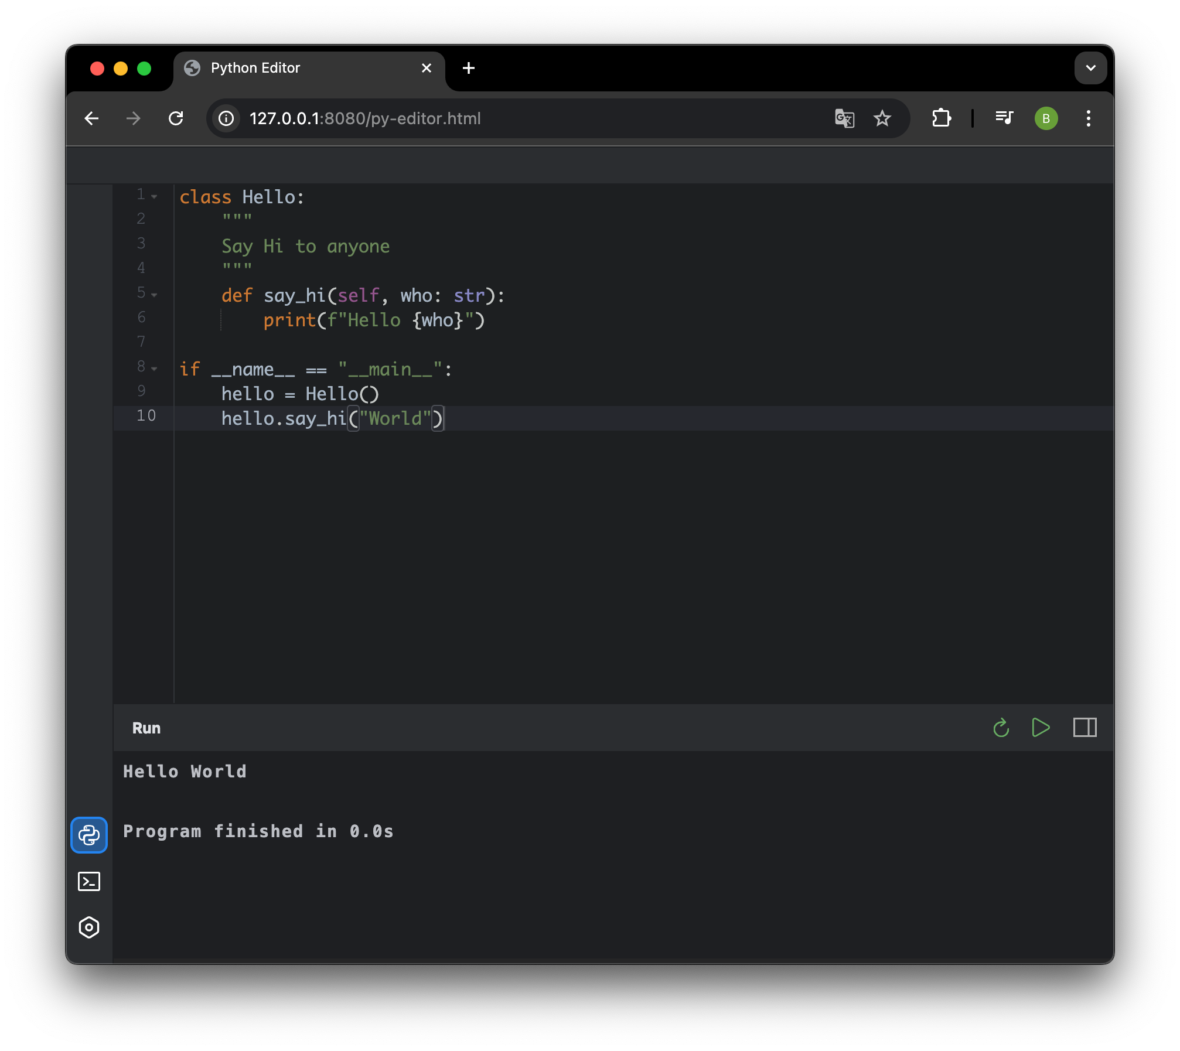The image size is (1180, 1051).
Task: Click the class keyword on line 1
Action: (x=205, y=197)
